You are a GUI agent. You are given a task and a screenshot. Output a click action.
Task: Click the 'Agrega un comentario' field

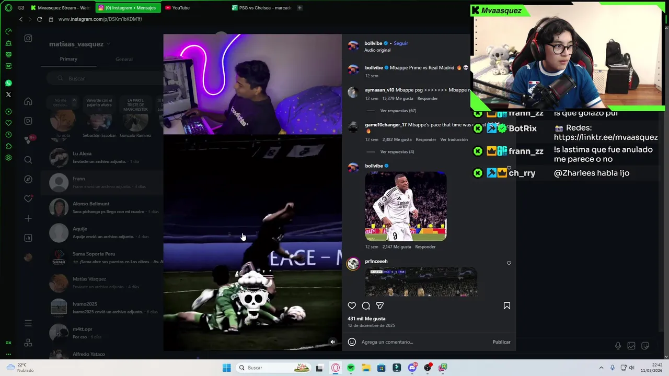[424, 342]
